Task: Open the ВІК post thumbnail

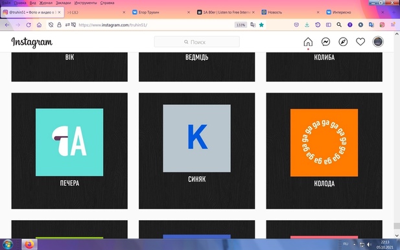Action: 69,67
